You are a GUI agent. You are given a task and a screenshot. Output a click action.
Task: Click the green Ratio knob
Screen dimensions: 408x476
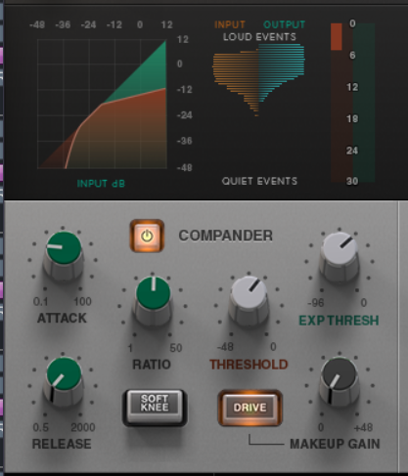(153, 301)
